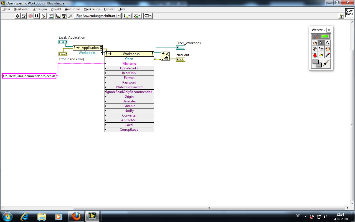The image size is (355, 222).
Task: Click the Step Into button
Action: pos(58,16)
